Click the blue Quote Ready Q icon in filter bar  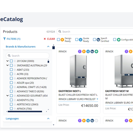point(81,40)
